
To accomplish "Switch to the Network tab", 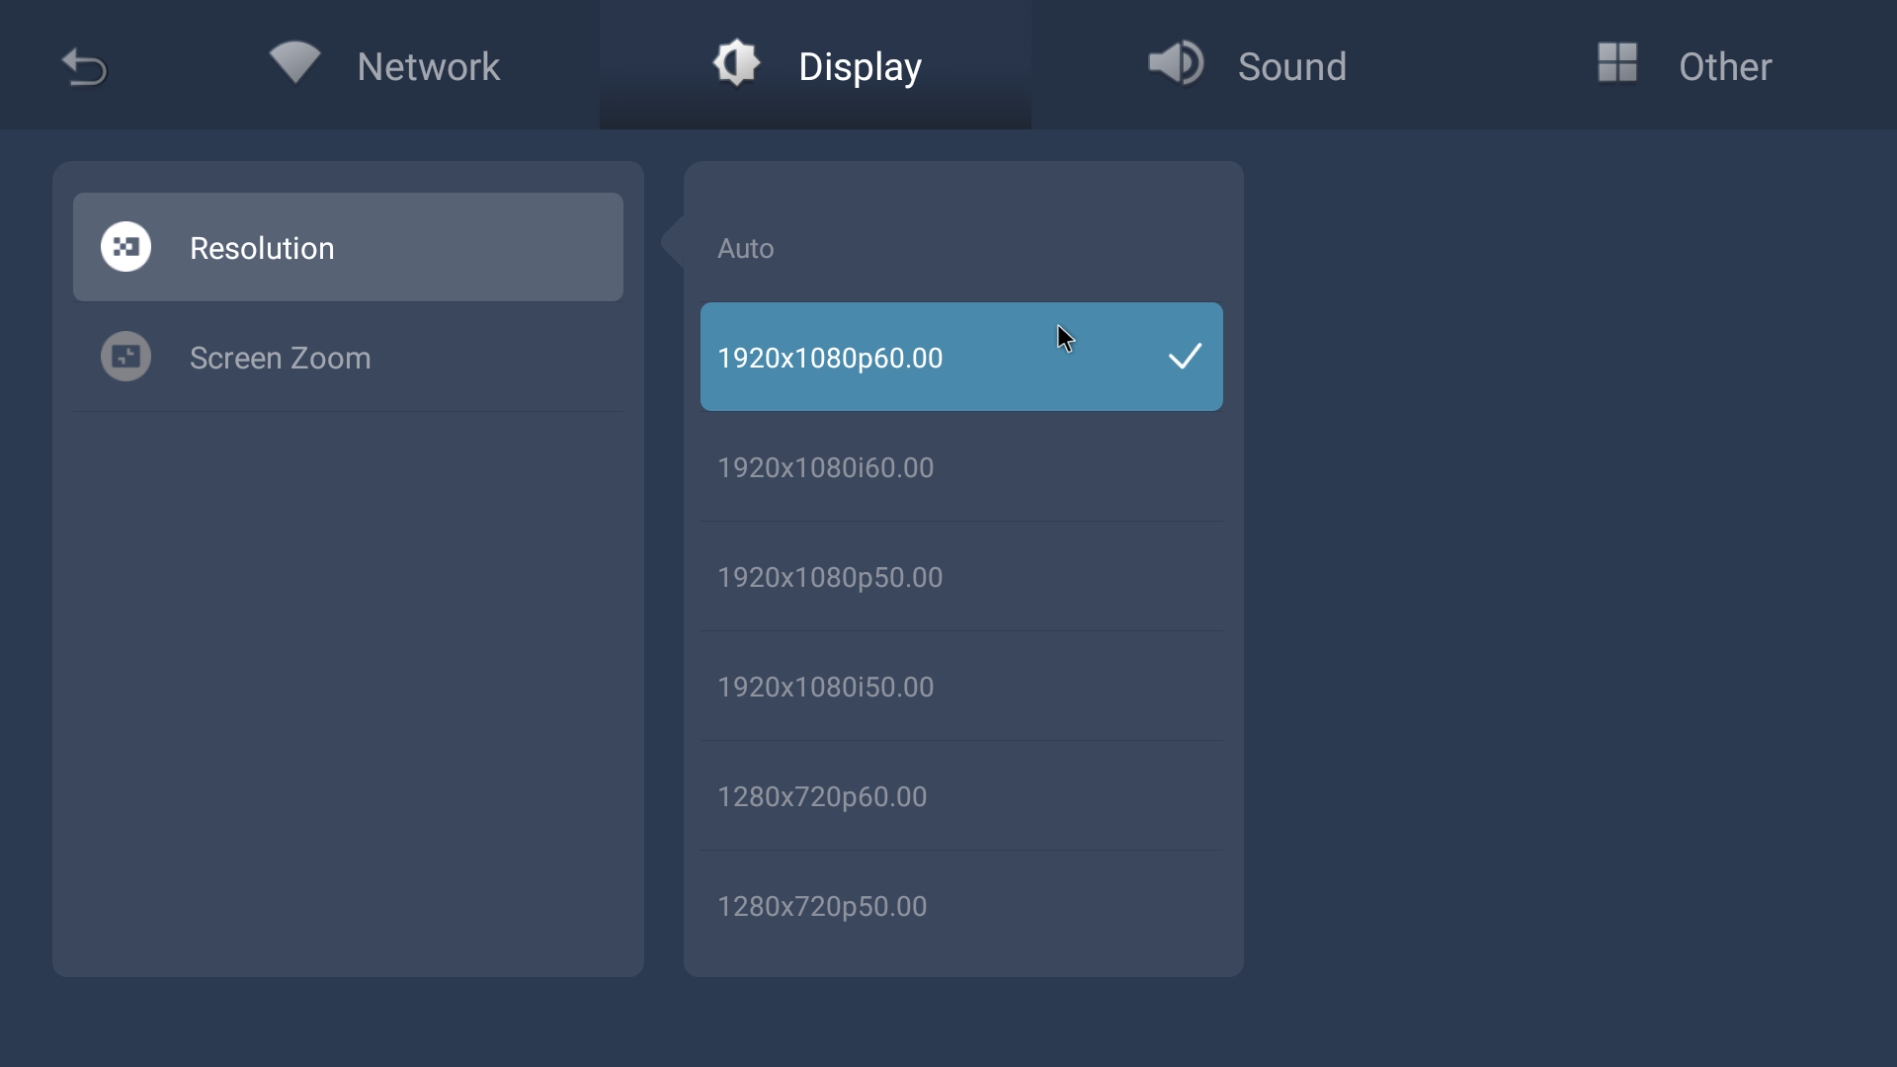I will [x=428, y=67].
